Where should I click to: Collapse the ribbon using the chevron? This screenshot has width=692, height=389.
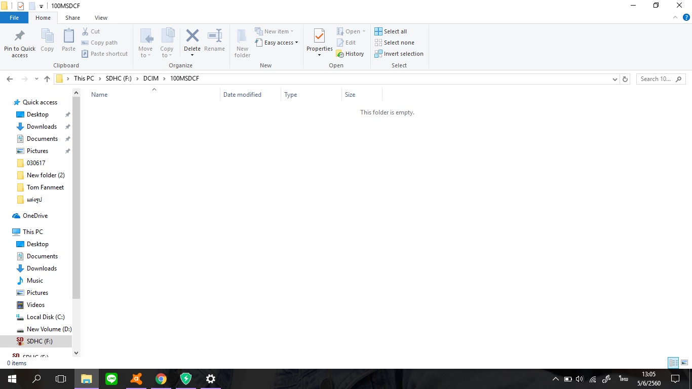[675, 17]
